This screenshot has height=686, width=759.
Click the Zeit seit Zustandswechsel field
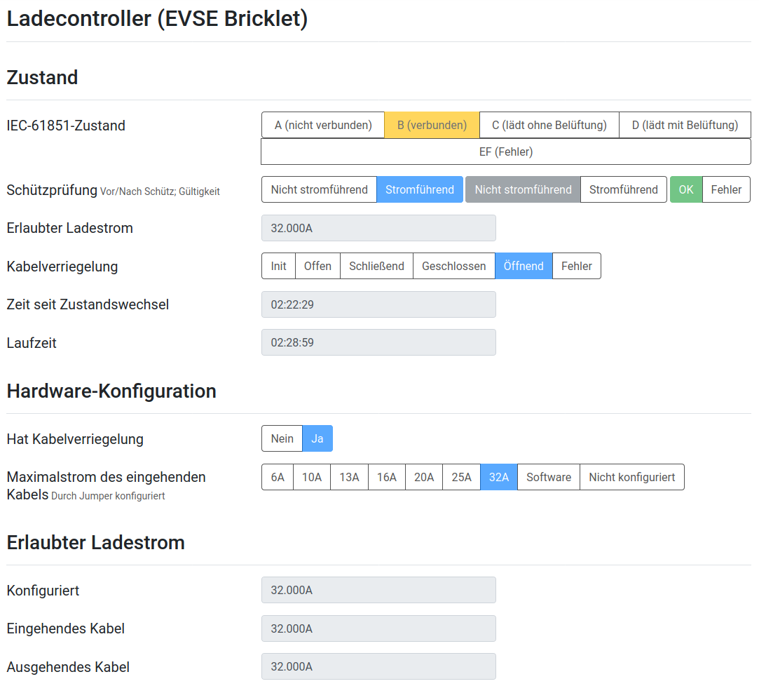(378, 304)
